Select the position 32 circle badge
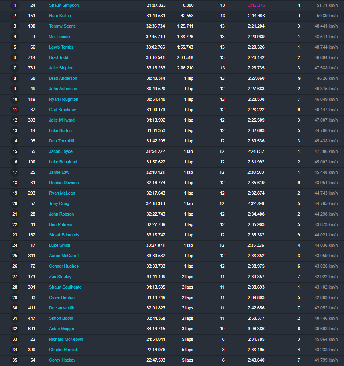Image resolution: width=344 pixels, height=366 pixels. [x=15, y=329]
